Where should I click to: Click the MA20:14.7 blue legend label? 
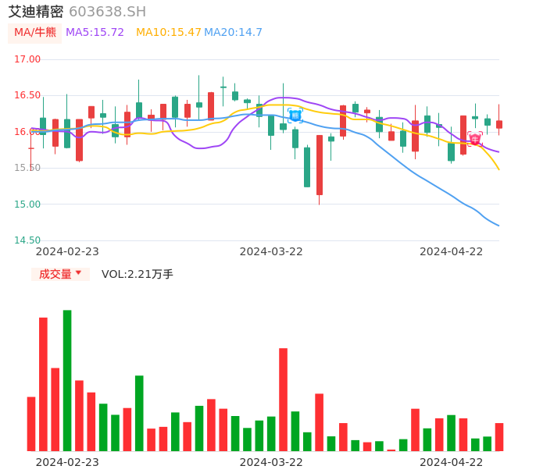233,33
